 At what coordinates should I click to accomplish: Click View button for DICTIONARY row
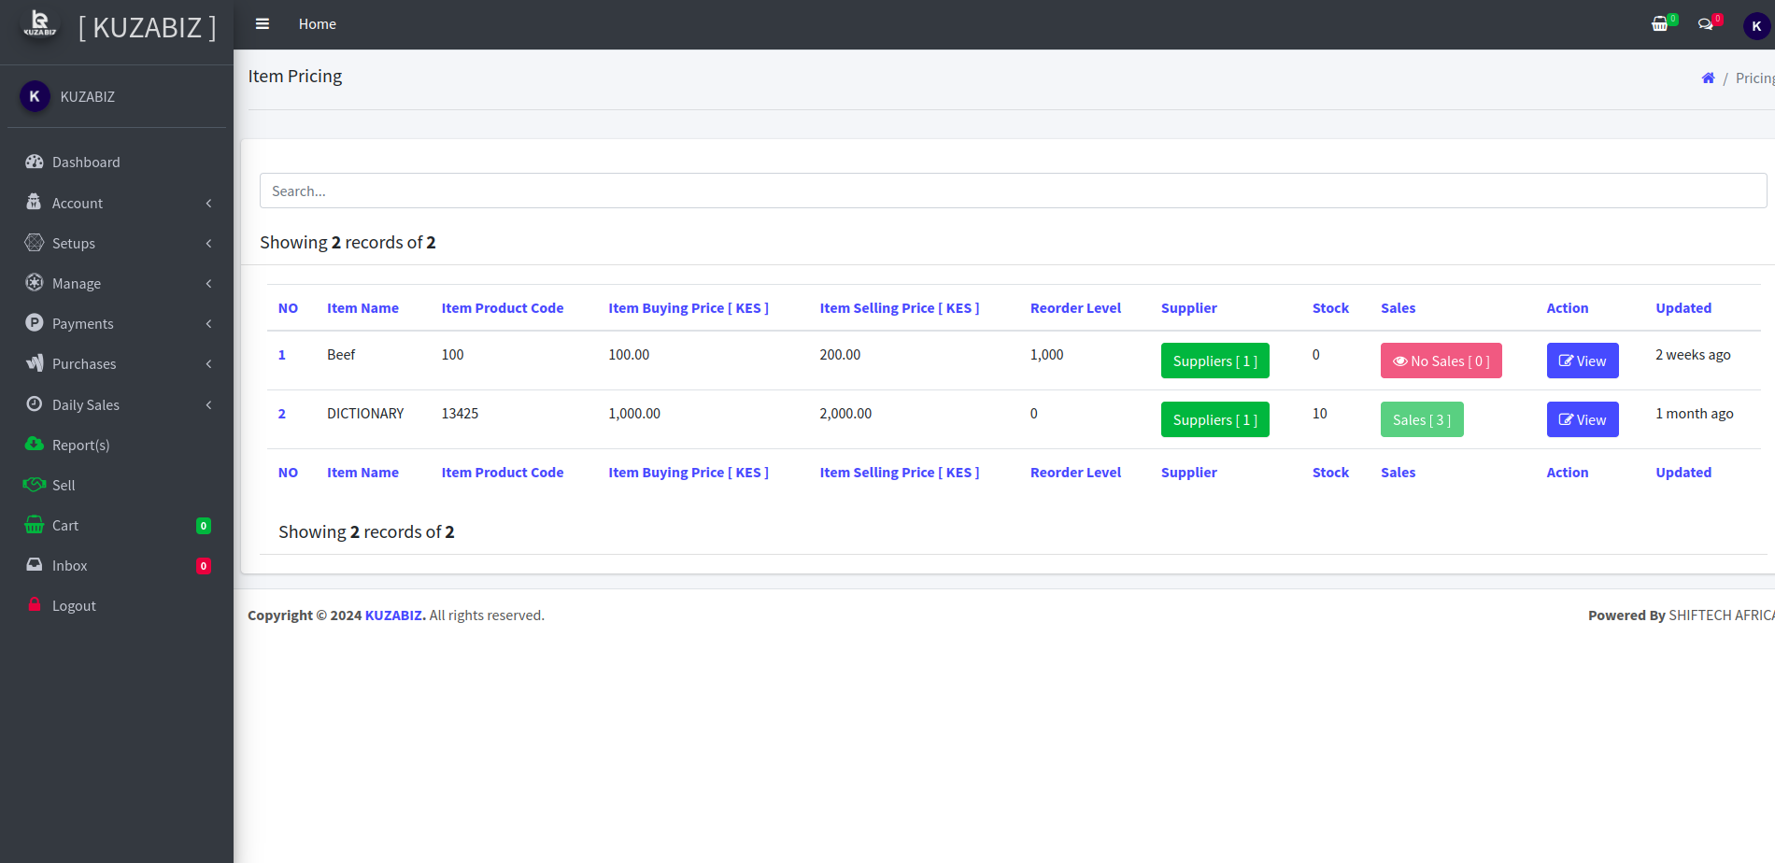tap(1582, 420)
